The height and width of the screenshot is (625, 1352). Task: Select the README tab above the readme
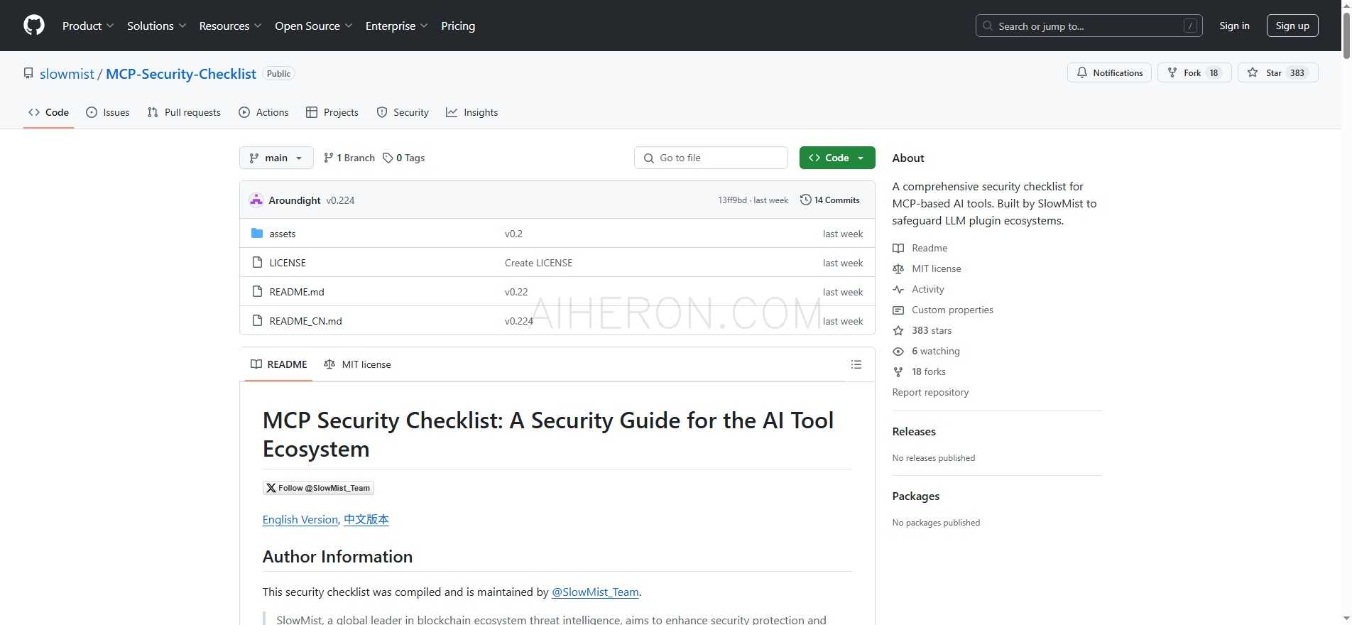tap(278, 364)
